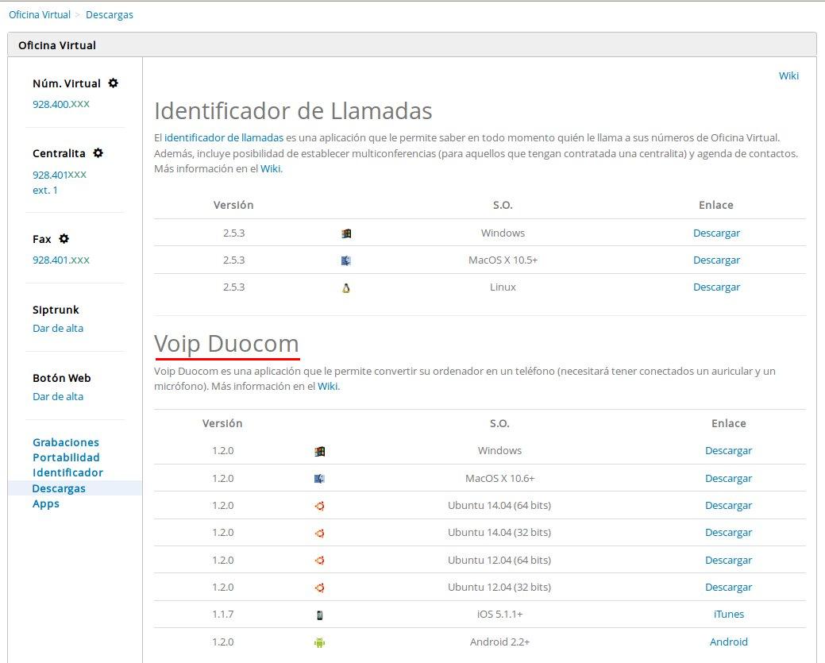The height and width of the screenshot is (663, 825).
Task: Click Ubuntu icon for 14.04 (64 bits)
Action: coord(319,506)
